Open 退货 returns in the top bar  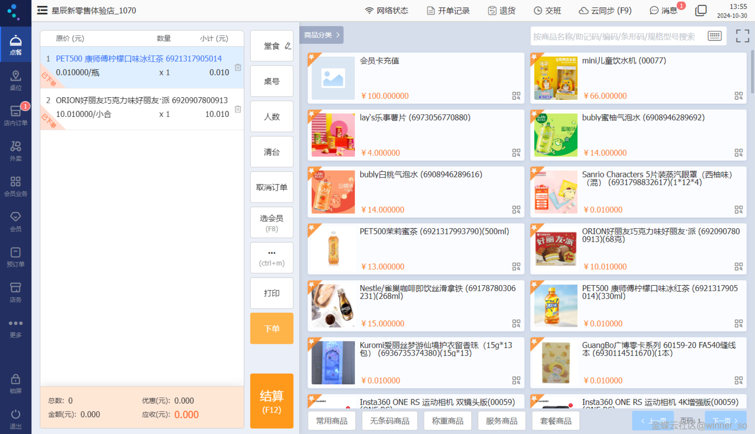point(502,11)
